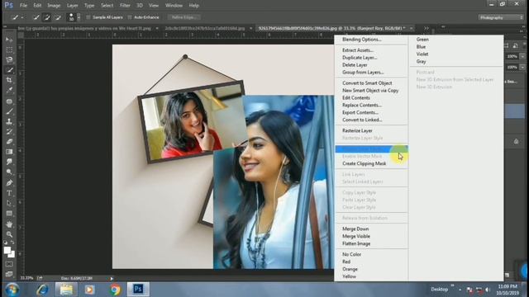Choose Add to Selection mode
The image size is (529, 297).
tap(47, 17)
